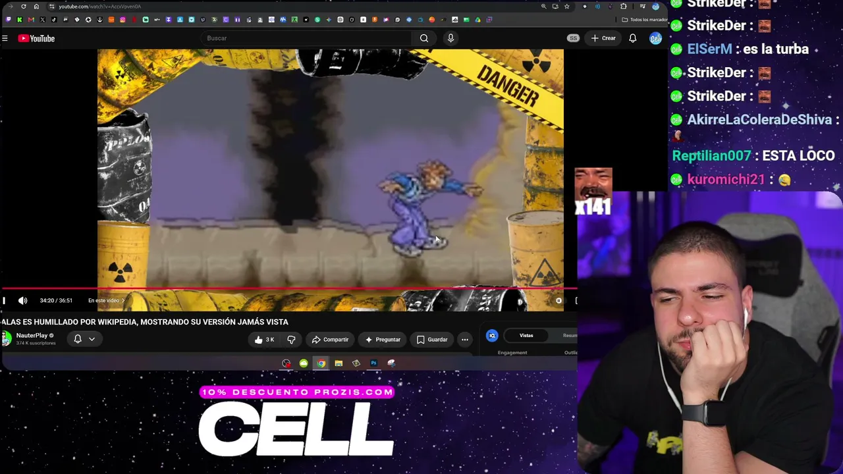Image resolution: width=843 pixels, height=474 pixels.
Task: Open the browser extensions puzzle icon
Action: click(624, 7)
